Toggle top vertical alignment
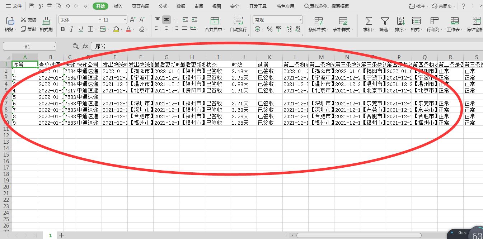Screen dimensions: 483x239 [158, 20]
